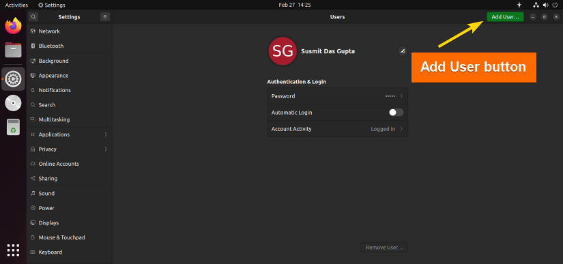The image size is (563, 264).
Task: Open the Bluetooth settings panel
Action: pos(70,46)
